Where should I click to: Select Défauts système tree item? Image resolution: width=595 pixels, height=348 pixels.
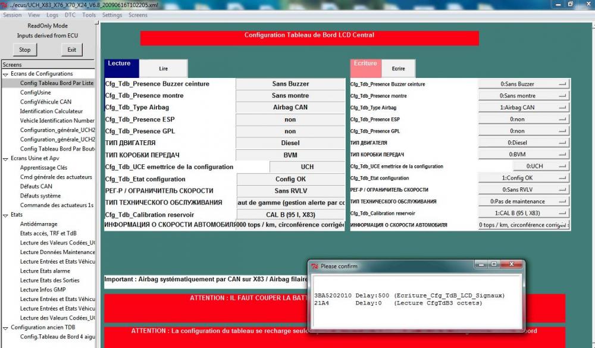point(40,196)
